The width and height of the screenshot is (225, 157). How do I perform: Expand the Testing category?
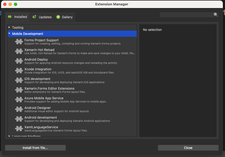[9, 27]
